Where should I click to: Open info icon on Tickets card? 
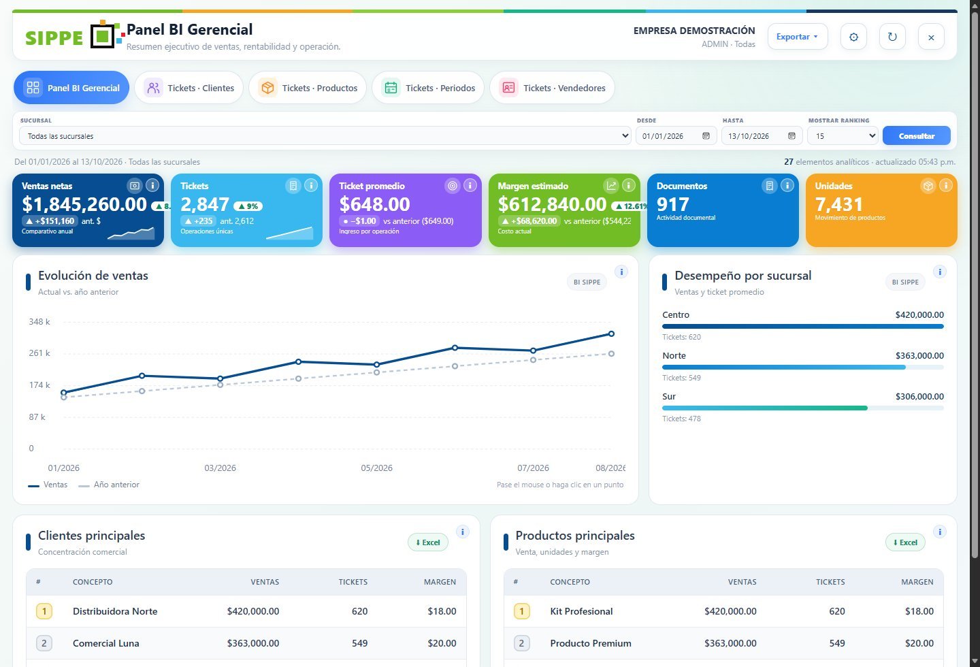[x=312, y=185]
